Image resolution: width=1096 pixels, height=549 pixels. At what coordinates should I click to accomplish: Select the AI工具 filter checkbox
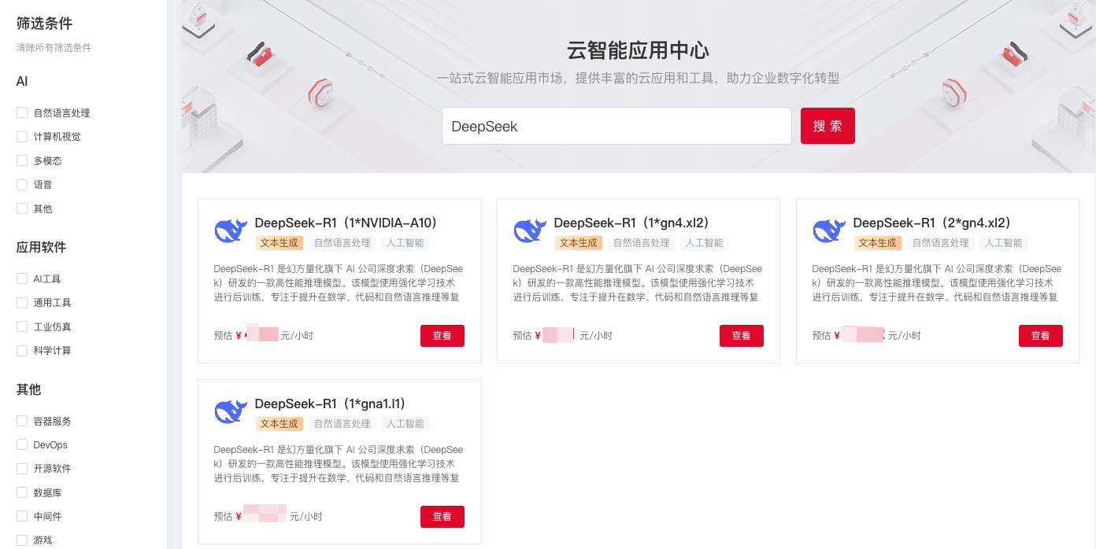(x=22, y=278)
